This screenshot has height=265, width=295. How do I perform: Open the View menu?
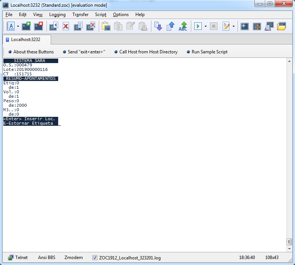coord(38,15)
